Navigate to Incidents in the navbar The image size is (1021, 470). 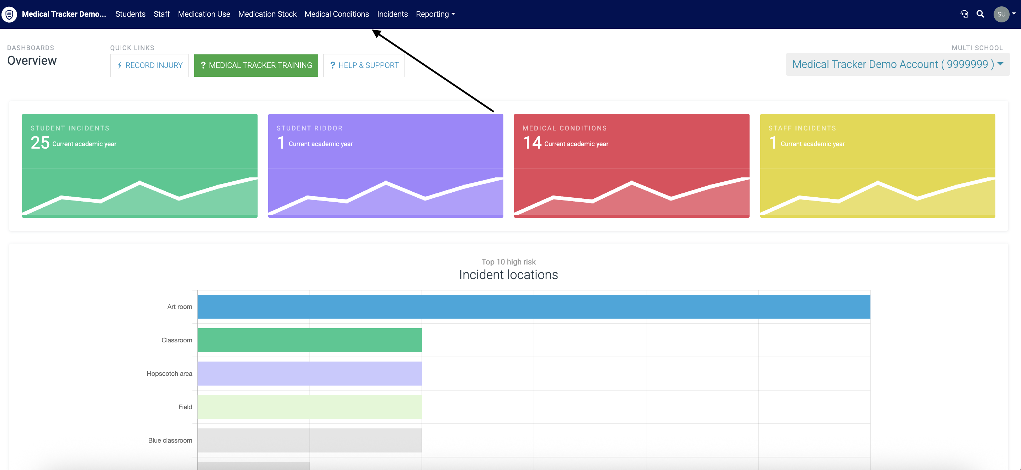(x=392, y=14)
